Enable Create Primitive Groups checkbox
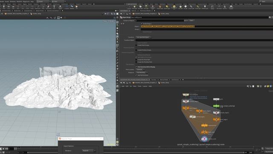273x154 pixels. tap(136, 50)
